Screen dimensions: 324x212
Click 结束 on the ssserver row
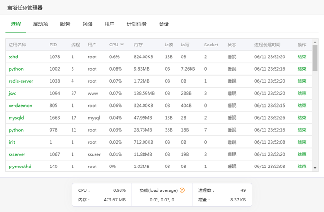(301, 154)
